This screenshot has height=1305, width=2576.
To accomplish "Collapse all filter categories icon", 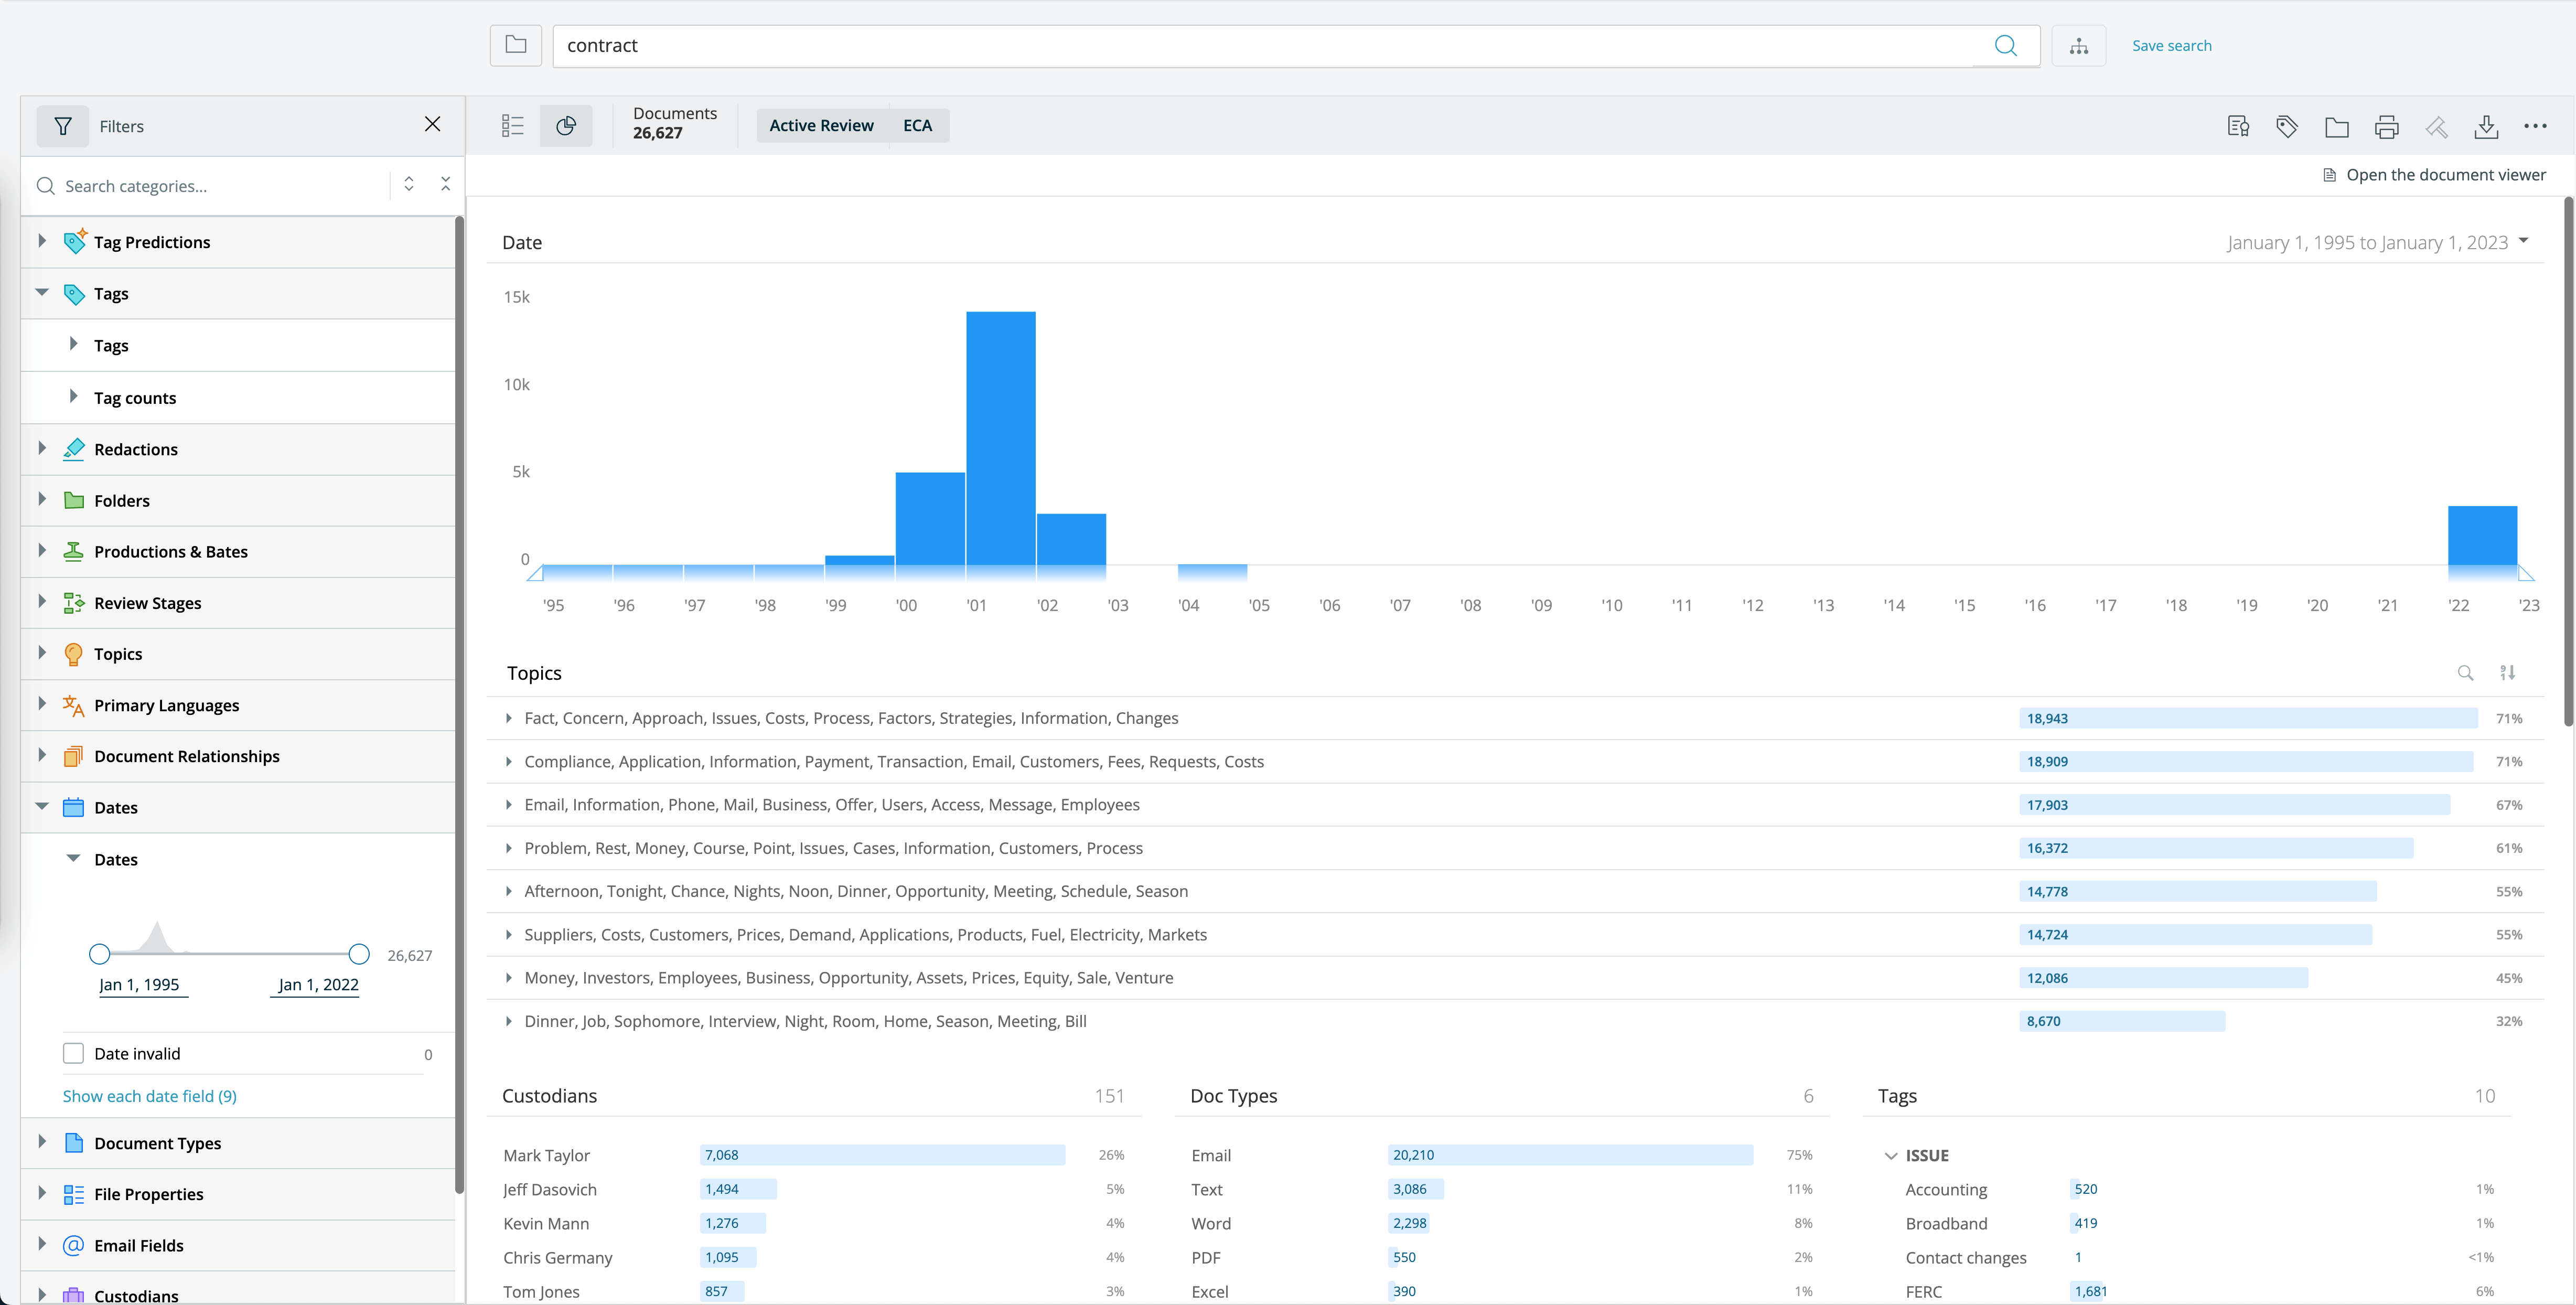I will [446, 185].
